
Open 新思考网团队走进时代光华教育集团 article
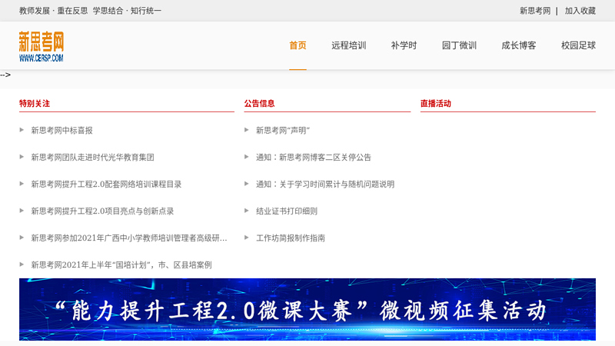coord(92,158)
